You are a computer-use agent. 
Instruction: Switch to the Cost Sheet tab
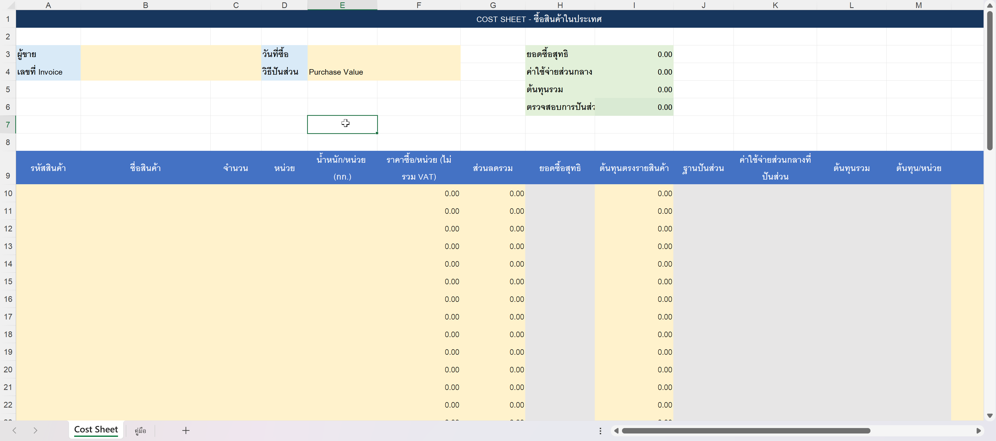click(96, 429)
